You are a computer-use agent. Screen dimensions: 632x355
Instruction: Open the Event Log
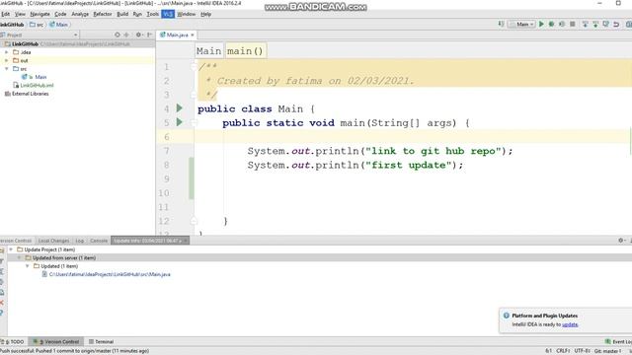pyautogui.click(x=619, y=342)
